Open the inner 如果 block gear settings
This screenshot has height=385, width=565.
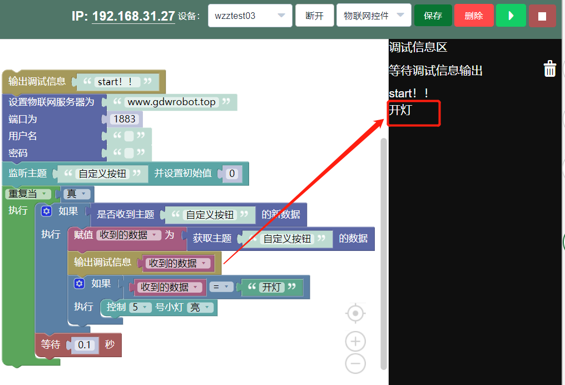click(x=80, y=284)
